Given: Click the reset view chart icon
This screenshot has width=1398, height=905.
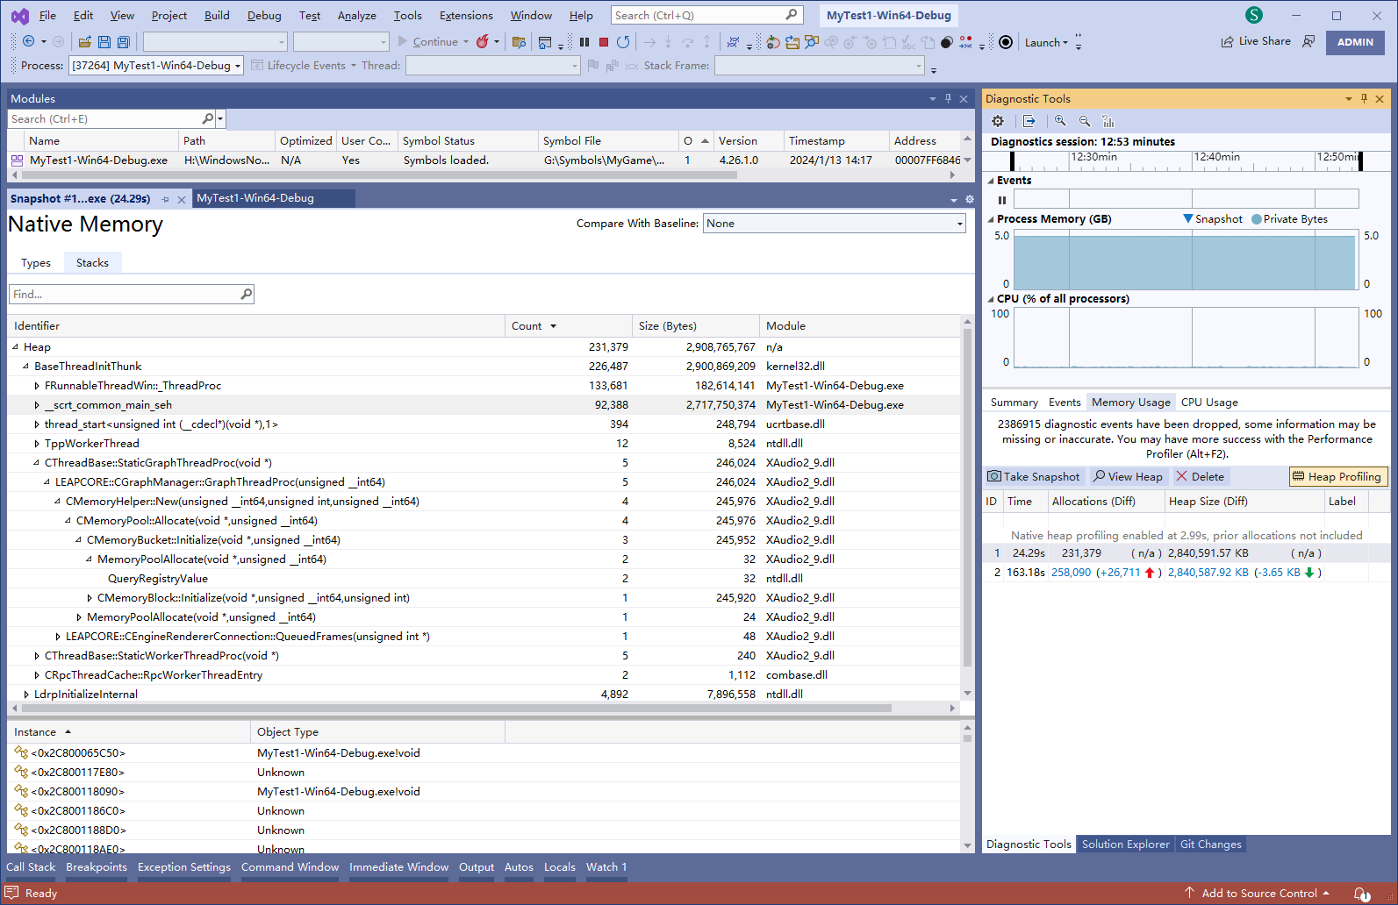Looking at the screenshot, I should pyautogui.click(x=1108, y=121).
